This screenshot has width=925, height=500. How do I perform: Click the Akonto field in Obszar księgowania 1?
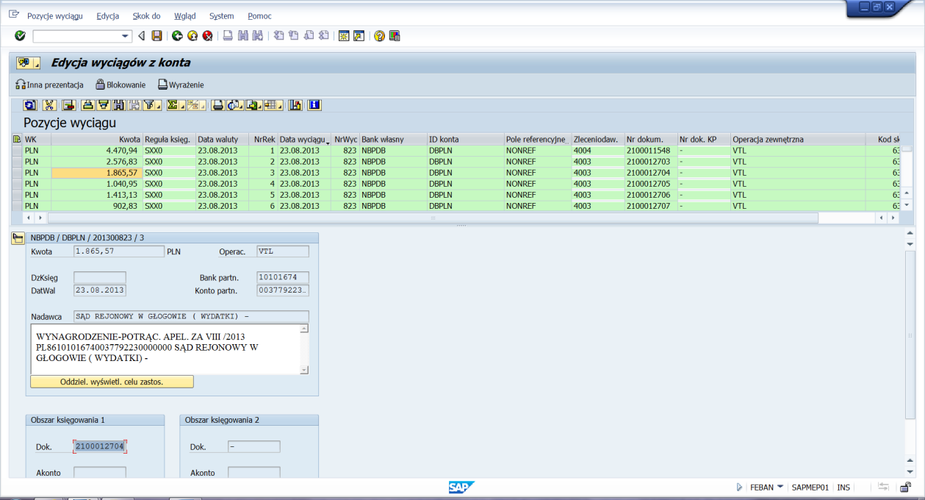click(x=100, y=473)
